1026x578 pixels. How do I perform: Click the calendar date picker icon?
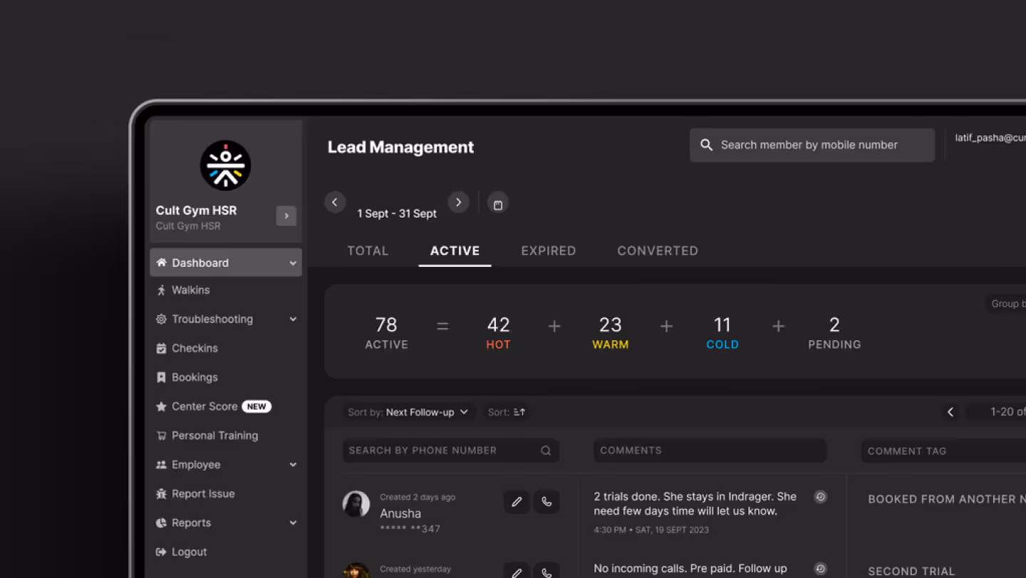[497, 204]
